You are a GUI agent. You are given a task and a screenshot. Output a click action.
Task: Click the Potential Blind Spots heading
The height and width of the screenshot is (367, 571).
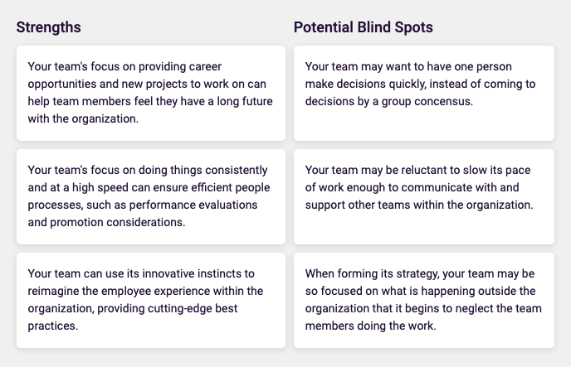point(363,27)
